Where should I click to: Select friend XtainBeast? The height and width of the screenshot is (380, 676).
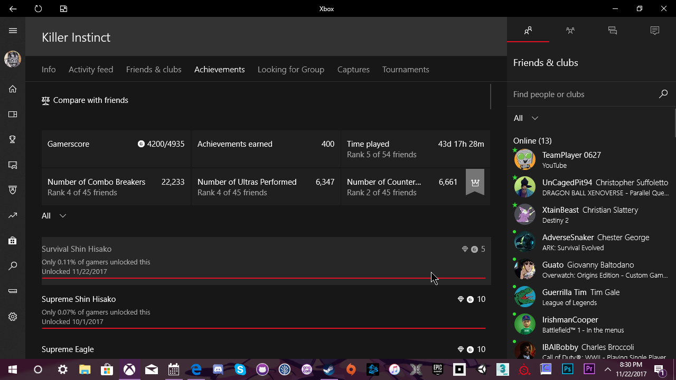pyautogui.click(x=591, y=214)
